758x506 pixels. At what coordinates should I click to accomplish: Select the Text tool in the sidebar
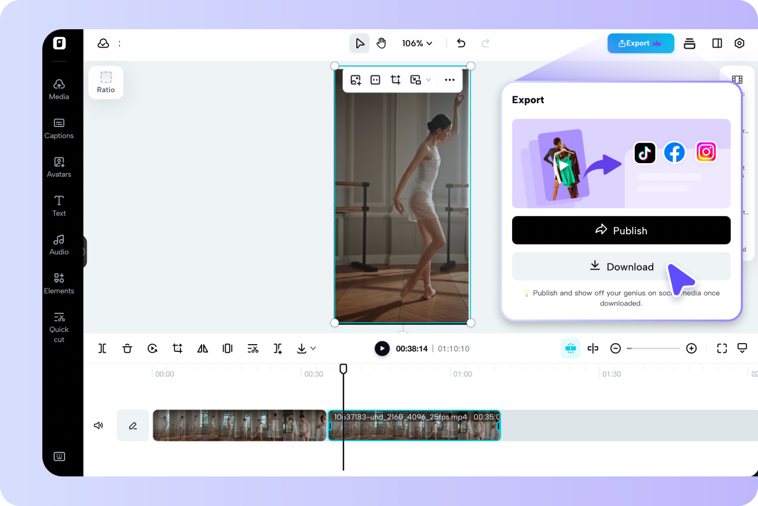point(59,206)
